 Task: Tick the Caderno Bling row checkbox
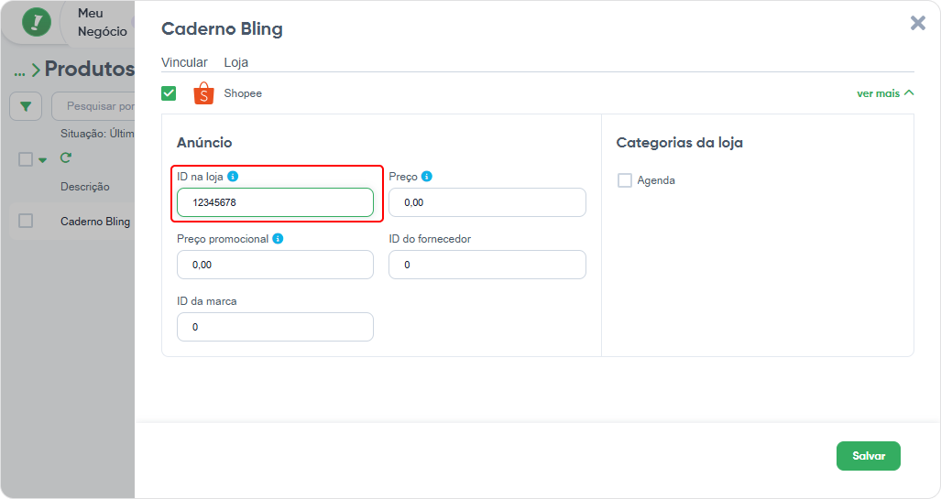click(x=26, y=221)
